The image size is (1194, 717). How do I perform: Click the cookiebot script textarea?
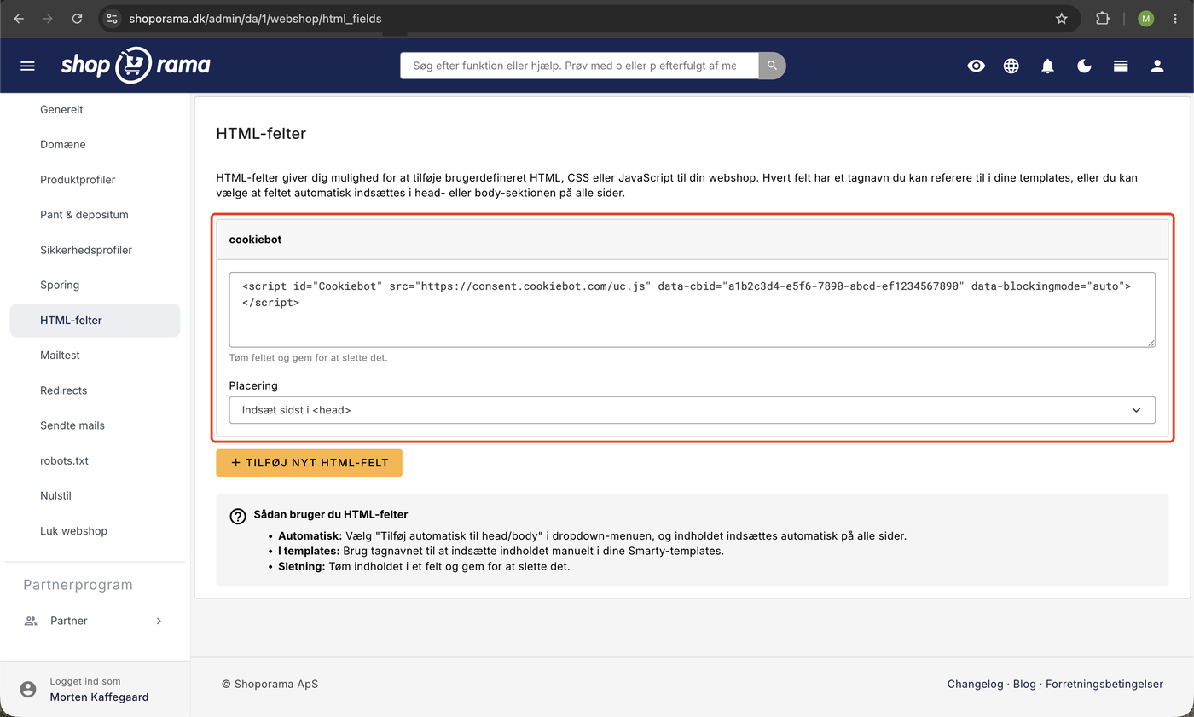tap(692, 309)
